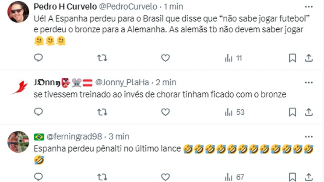Open Pedro H Curvelo's profile picture
Image resolution: width=324 pixels, height=182 pixels.
point(18,12)
